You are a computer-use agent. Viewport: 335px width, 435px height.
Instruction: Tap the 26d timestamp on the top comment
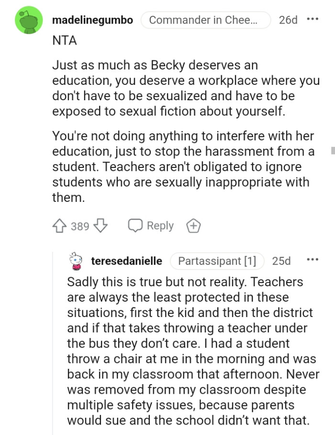coord(289,20)
